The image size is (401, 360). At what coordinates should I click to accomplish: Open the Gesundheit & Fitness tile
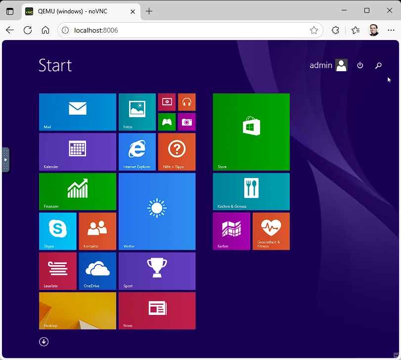pos(271,231)
